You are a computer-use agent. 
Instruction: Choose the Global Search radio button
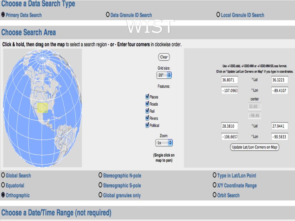tap(3, 175)
